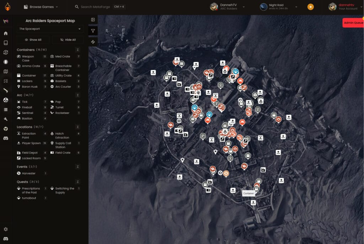364x244 pixels.
Task: Open the wrench tools icon in the sidebar
Action: click(x=6, y=119)
